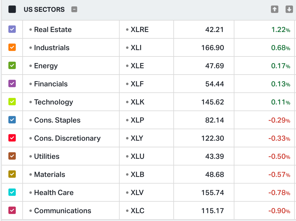Collapse the US Sectors group
296x221 pixels.
point(74,9)
